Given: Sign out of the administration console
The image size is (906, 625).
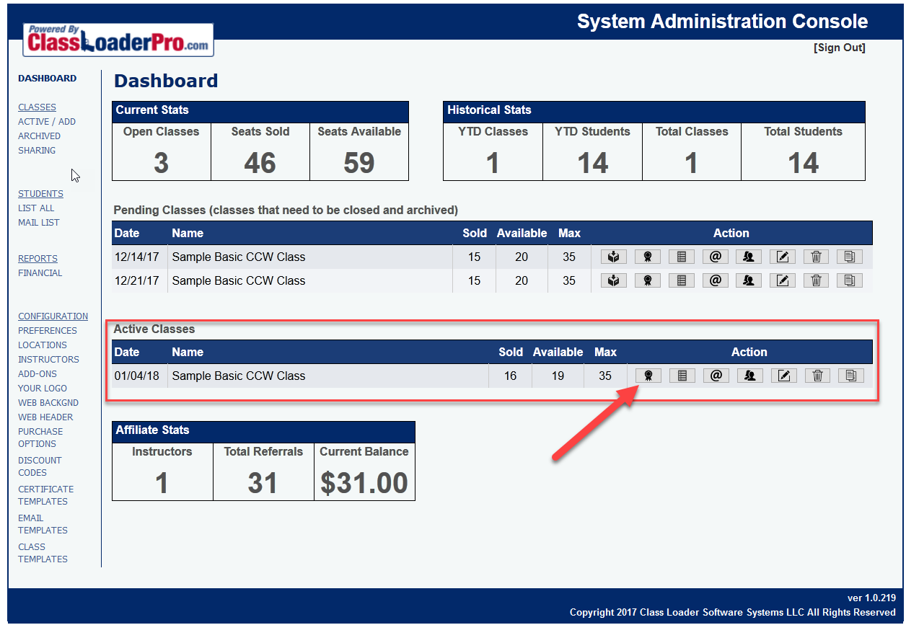Looking at the screenshot, I should (x=839, y=48).
